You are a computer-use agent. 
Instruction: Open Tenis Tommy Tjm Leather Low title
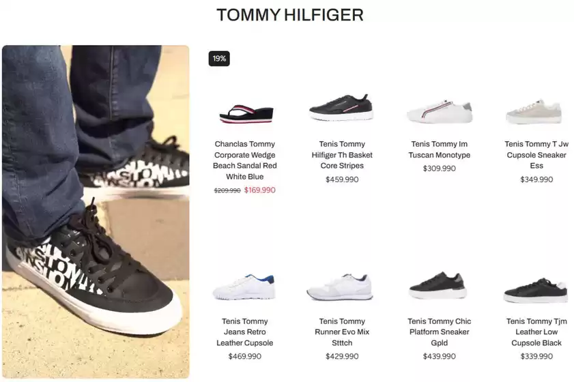pyautogui.click(x=536, y=332)
